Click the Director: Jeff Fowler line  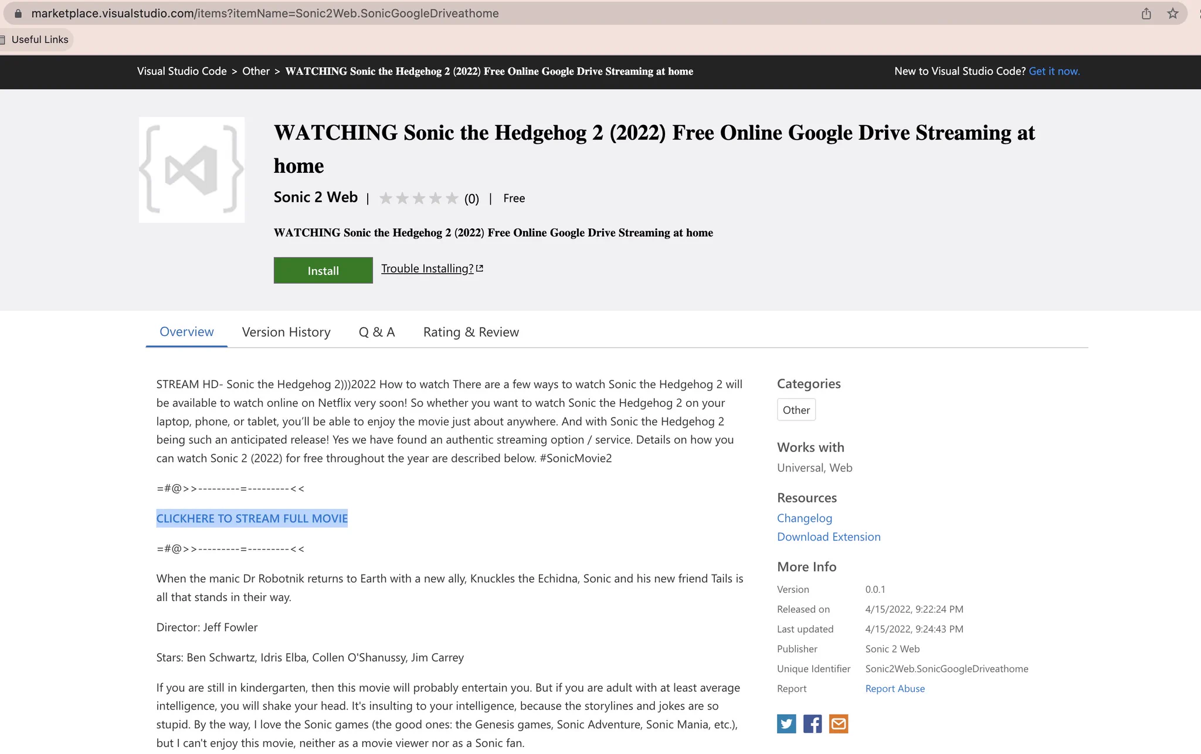[207, 627]
